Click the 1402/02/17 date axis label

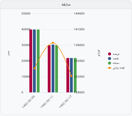(65, 102)
